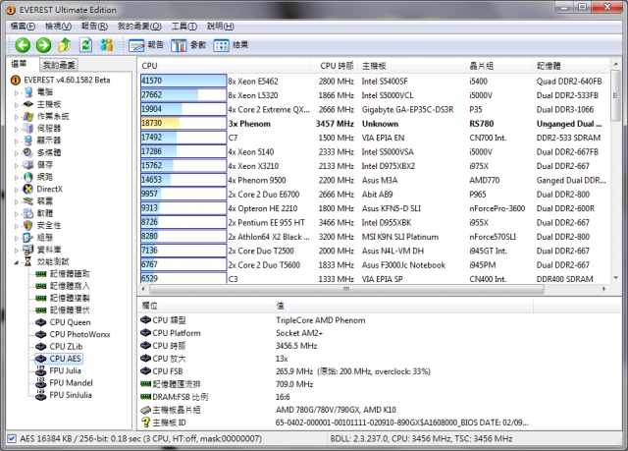Open the 報告(R) menu
The width and height of the screenshot is (628, 451).
[94, 27]
